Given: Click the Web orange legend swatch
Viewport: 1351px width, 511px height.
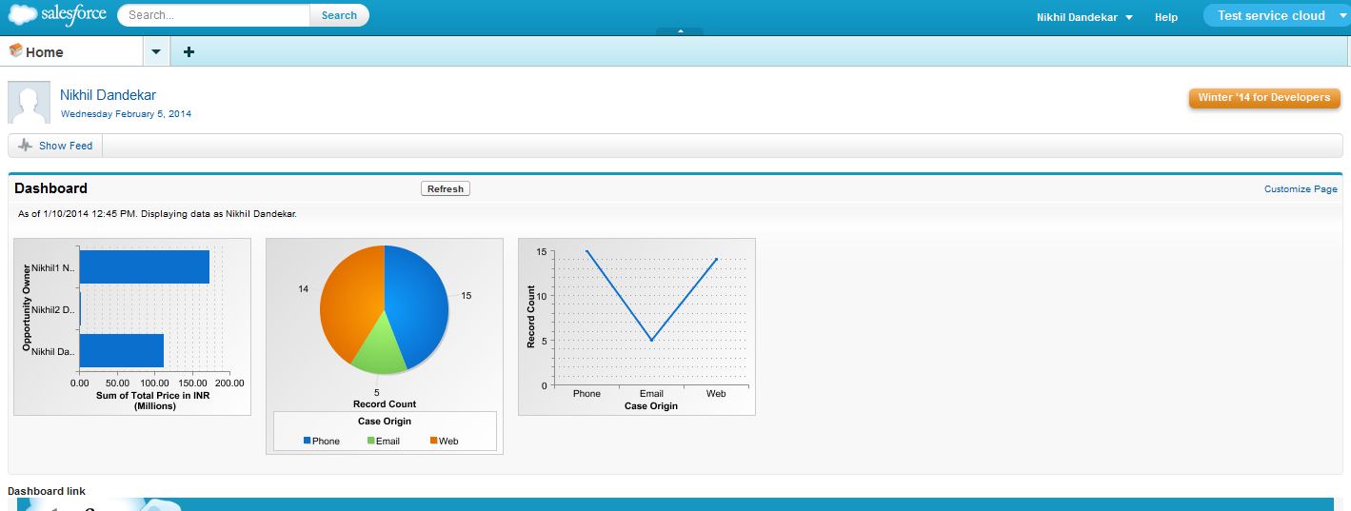Looking at the screenshot, I should click(434, 441).
